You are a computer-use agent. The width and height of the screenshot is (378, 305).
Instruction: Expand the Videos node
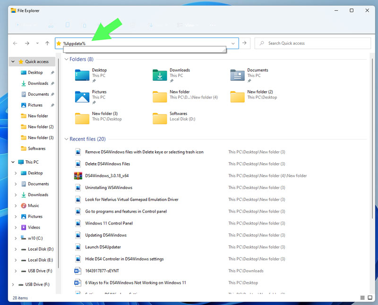[16, 227]
